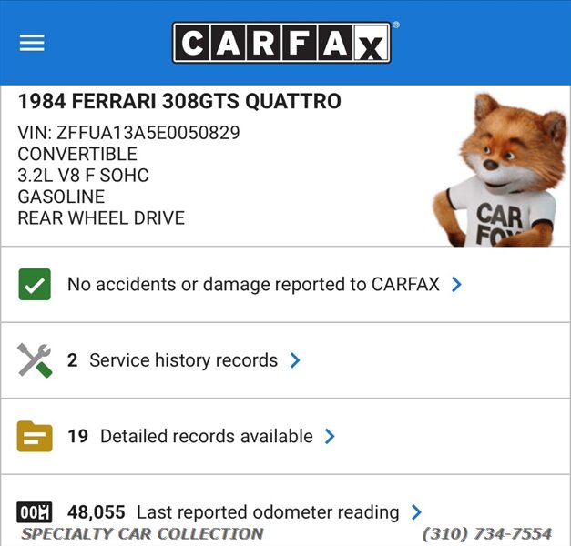Click the (310) 734-7554 phone number

pos(487,534)
